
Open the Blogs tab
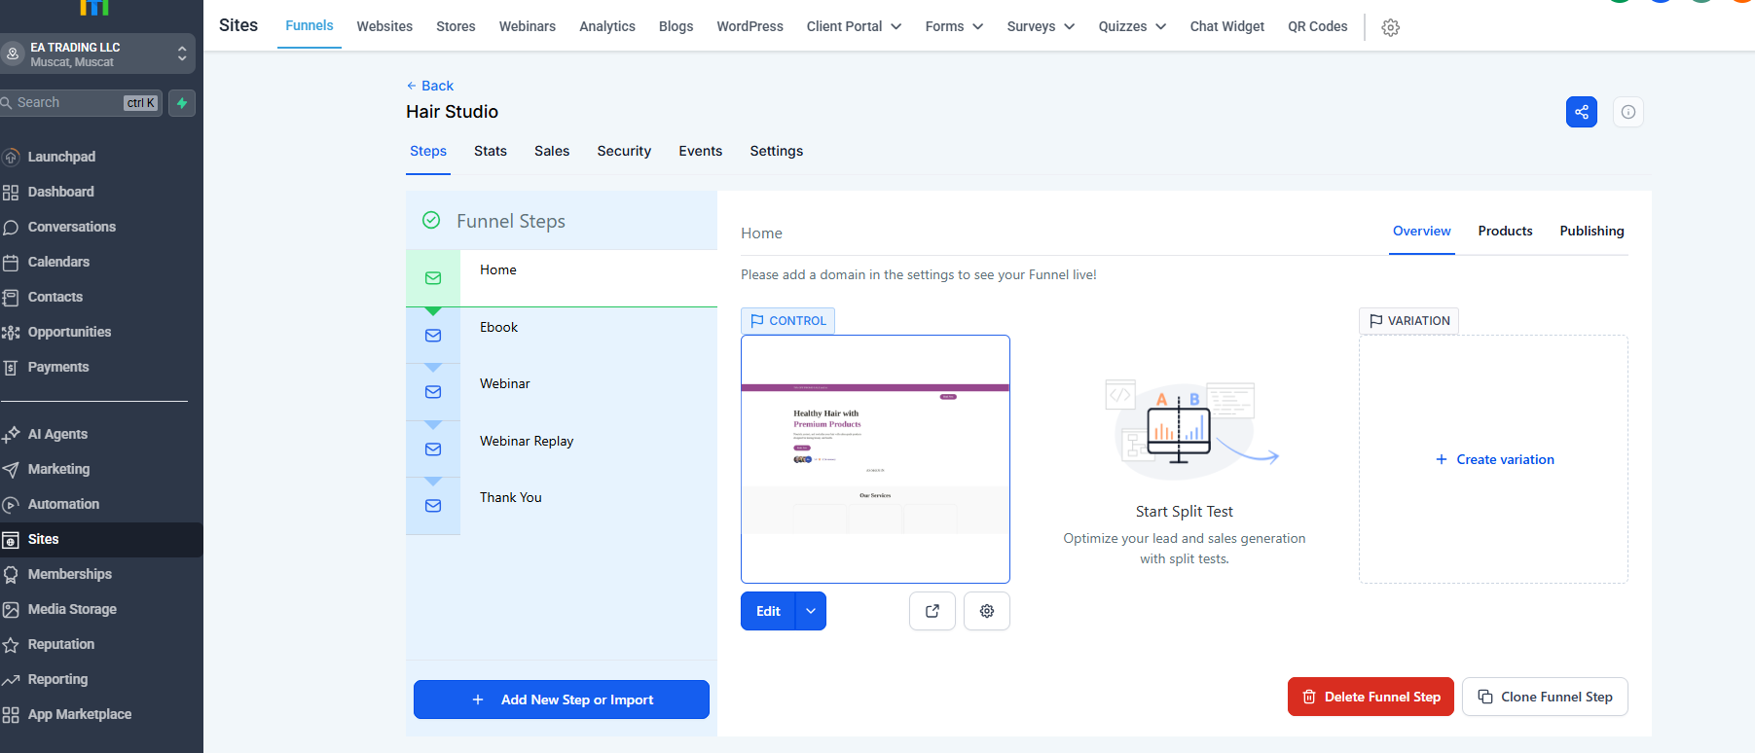pos(676,26)
